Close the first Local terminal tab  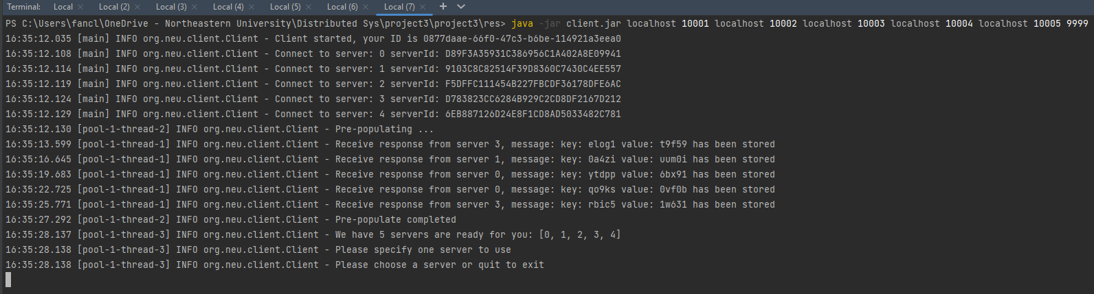[x=80, y=7]
